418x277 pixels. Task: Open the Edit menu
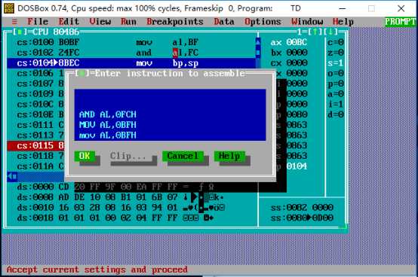pos(69,22)
